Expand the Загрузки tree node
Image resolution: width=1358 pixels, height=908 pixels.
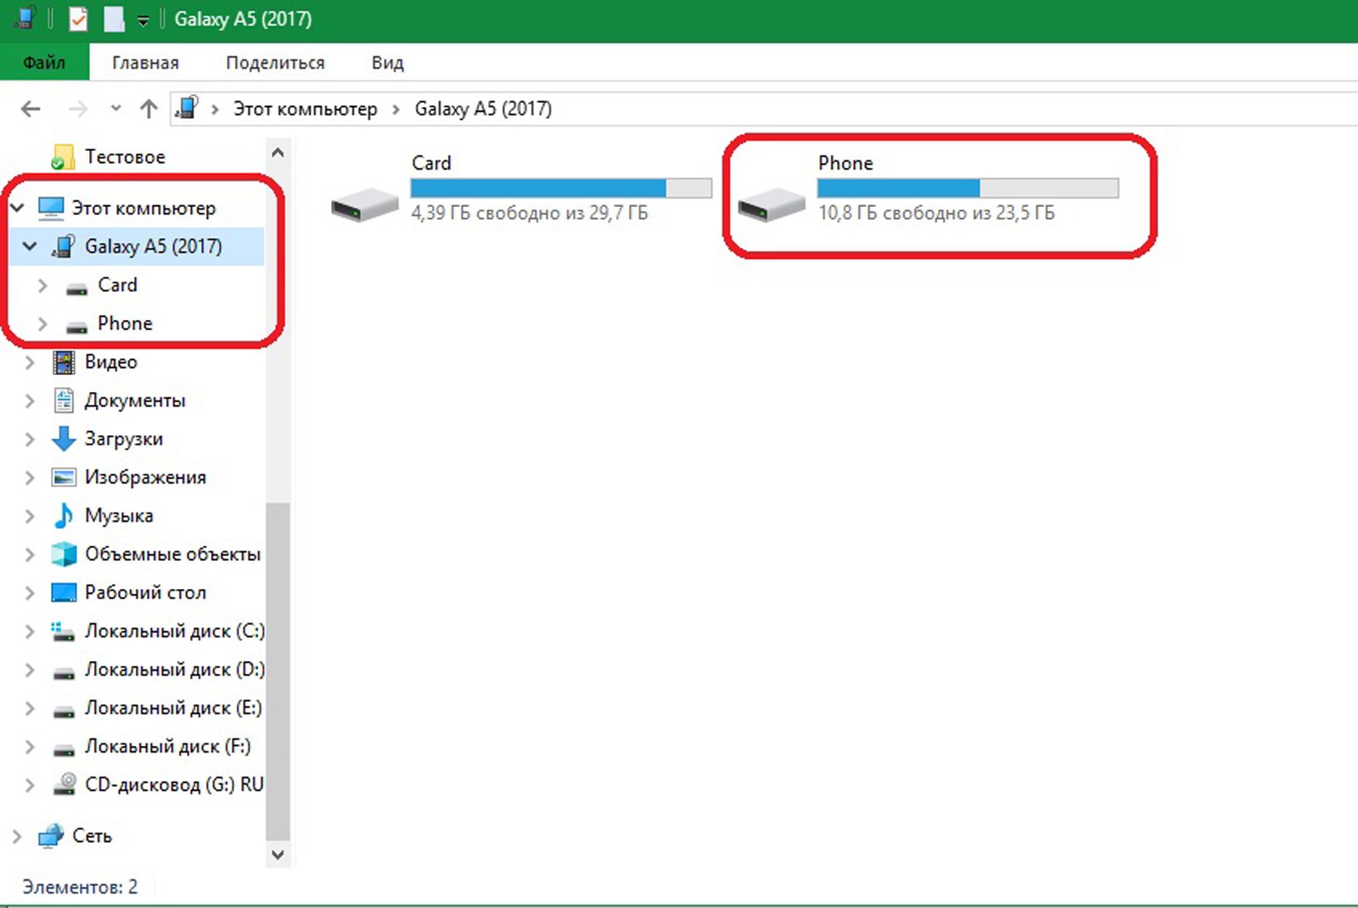click(30, 439)
